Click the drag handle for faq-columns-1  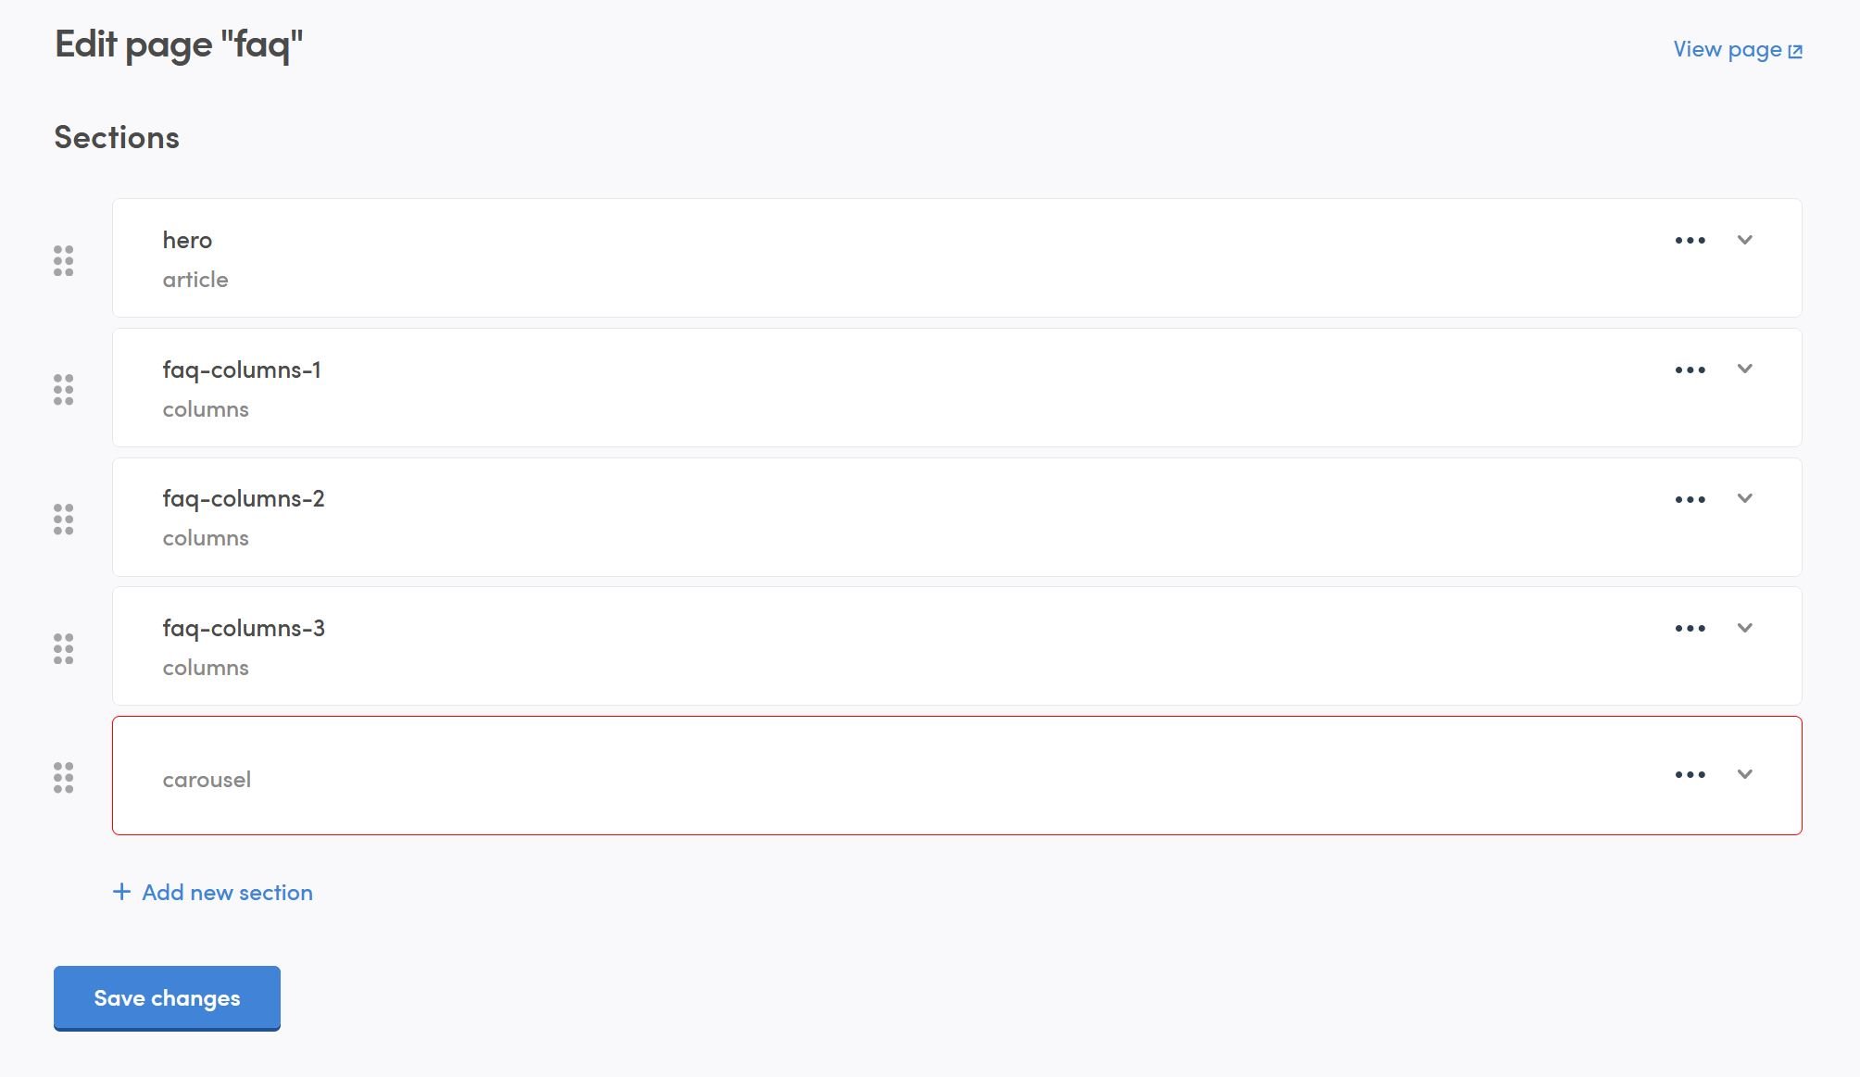pos(63,390)
